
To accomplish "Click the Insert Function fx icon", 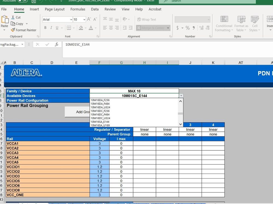I will (56, 44).
